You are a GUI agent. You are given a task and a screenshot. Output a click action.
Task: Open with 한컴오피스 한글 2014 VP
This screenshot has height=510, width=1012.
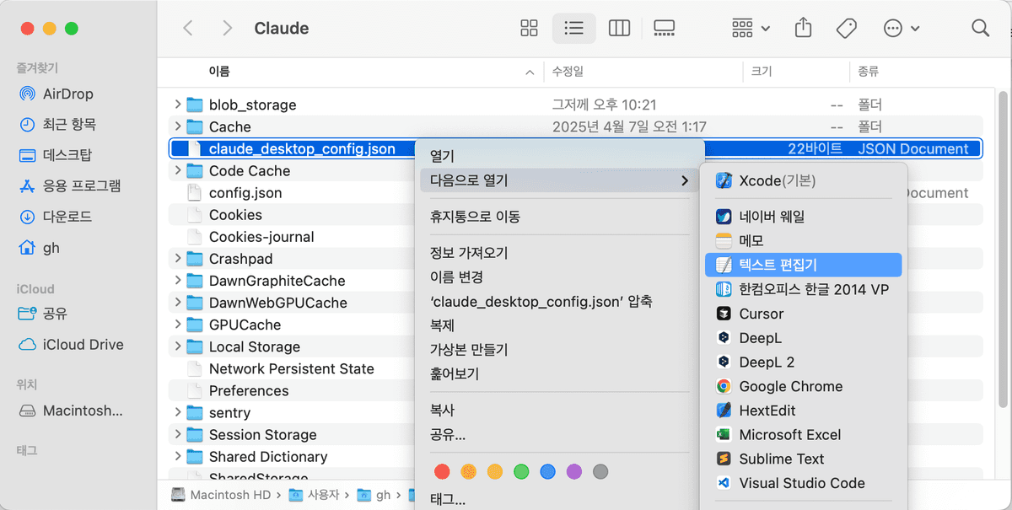pyautogui.click(x=803, y=289)
